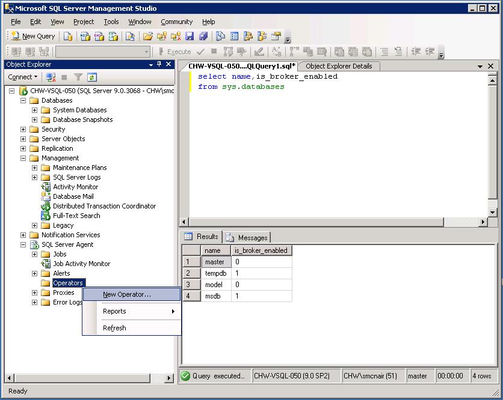
Task: Click the Increase Indent icon
Action: point(430,52)
